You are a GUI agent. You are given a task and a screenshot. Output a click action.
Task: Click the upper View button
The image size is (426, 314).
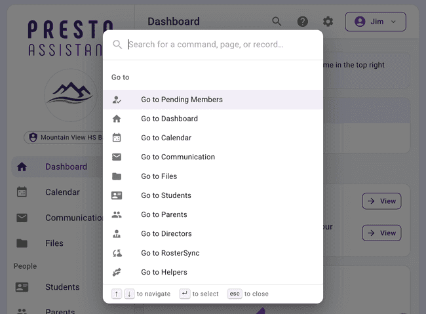click(x=381, y=201)
